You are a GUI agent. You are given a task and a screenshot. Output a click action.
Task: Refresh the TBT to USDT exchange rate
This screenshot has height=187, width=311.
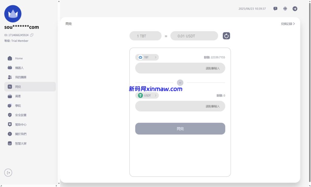(226, 36)
